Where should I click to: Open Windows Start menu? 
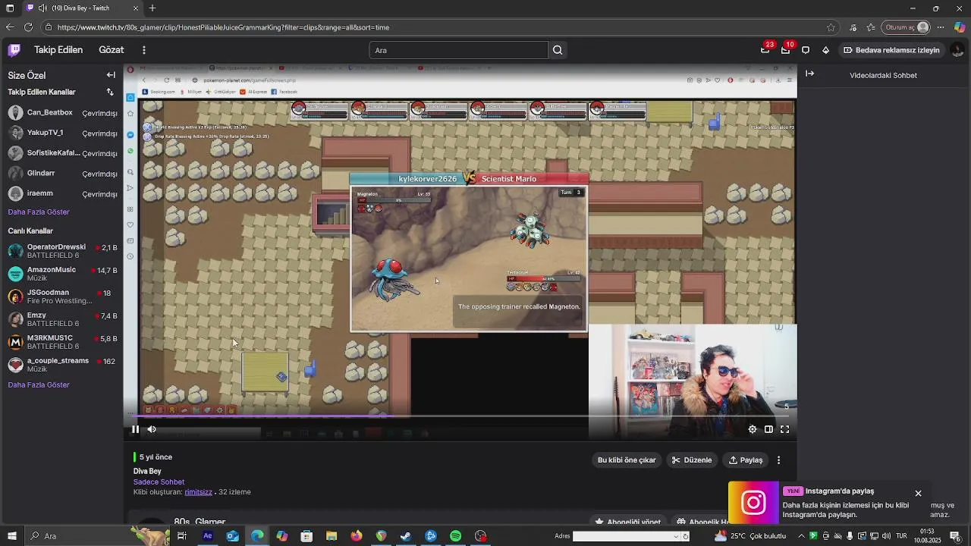point(11,536)
